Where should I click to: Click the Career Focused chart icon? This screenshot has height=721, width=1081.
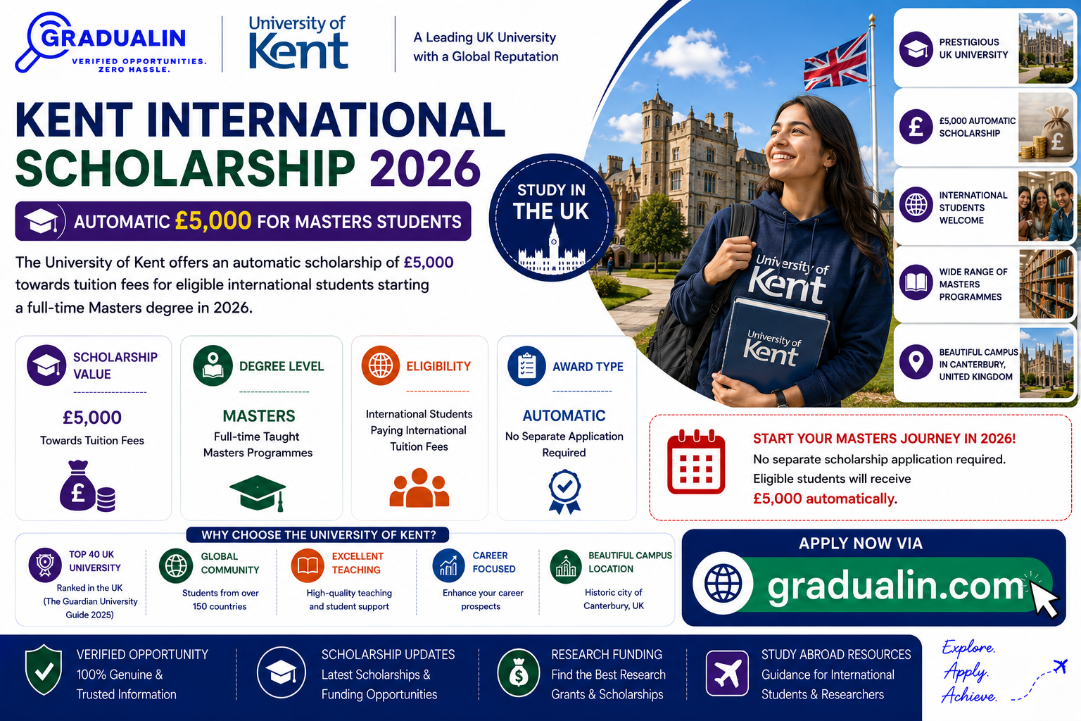click(448, 565)
